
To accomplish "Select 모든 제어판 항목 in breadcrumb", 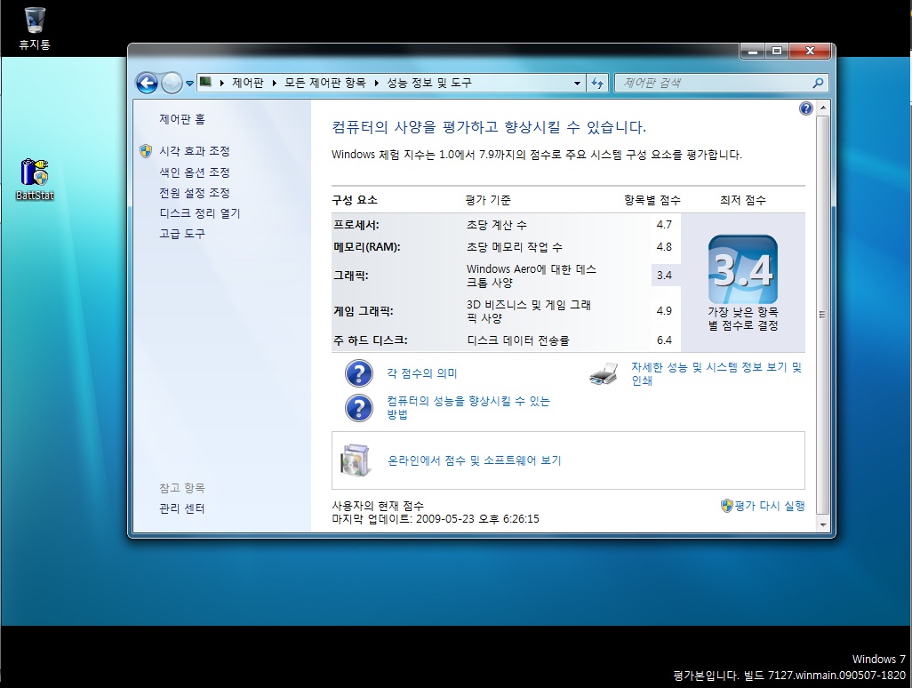I will pyautogui.click(x=324, y=83).
